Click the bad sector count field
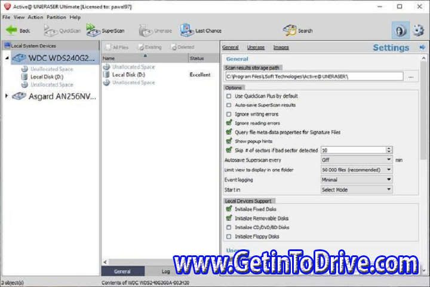430x287 pixels. (x=354, y=150)
